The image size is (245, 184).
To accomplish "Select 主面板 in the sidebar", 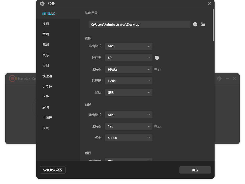I will [x=47, y=118].
